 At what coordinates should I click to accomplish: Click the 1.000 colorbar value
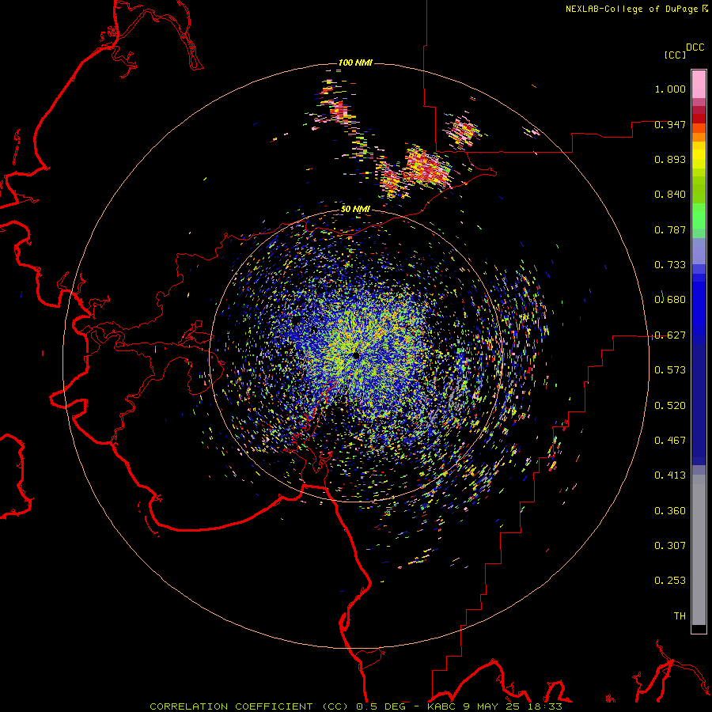point(670,89)
